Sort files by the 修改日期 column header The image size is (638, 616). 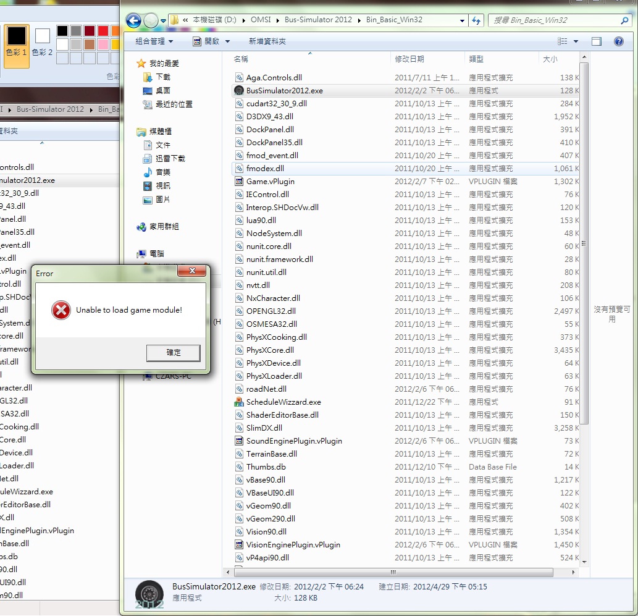409,59
